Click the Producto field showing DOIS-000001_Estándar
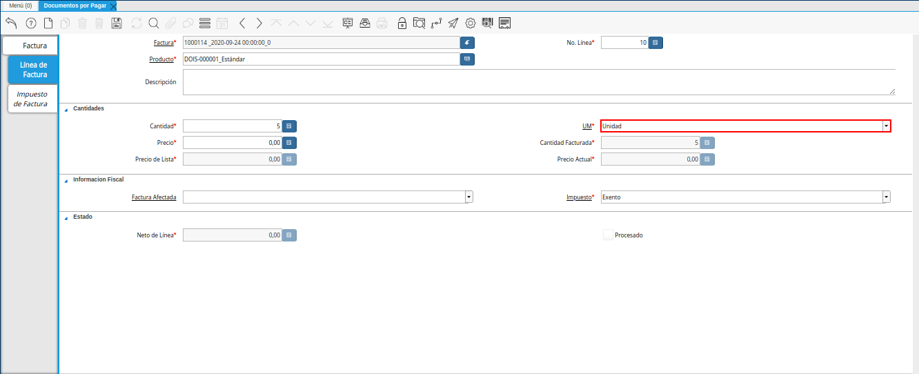 321,59
